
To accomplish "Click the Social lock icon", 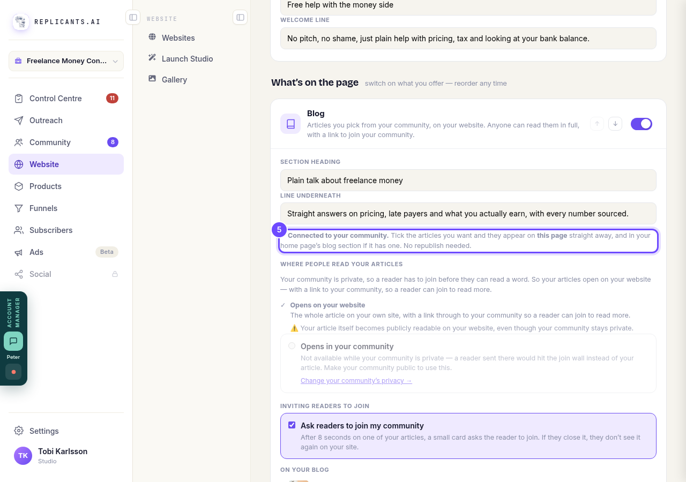I will pyautogui.click(x=115, y=274).
